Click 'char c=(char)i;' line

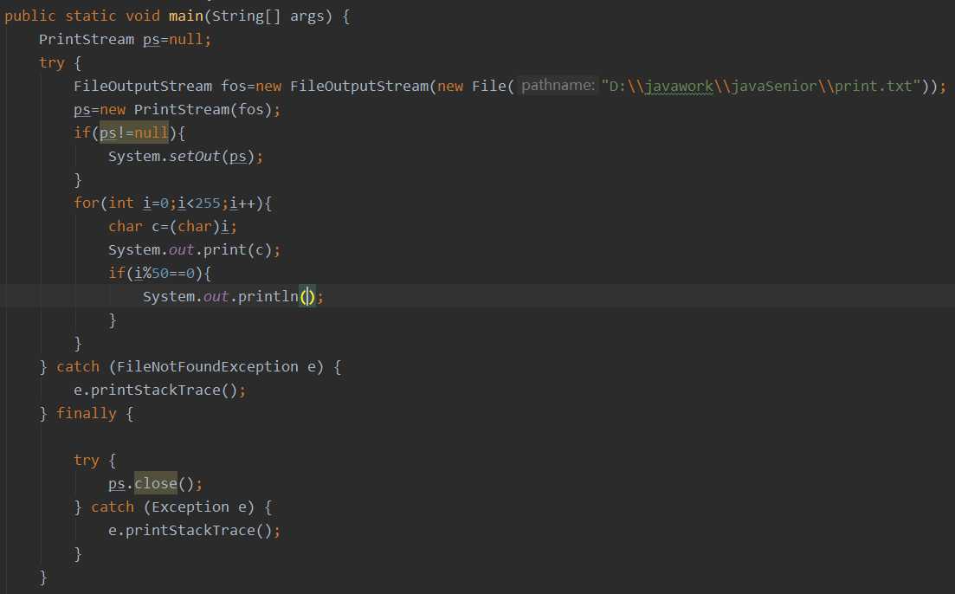coord(172,227)
